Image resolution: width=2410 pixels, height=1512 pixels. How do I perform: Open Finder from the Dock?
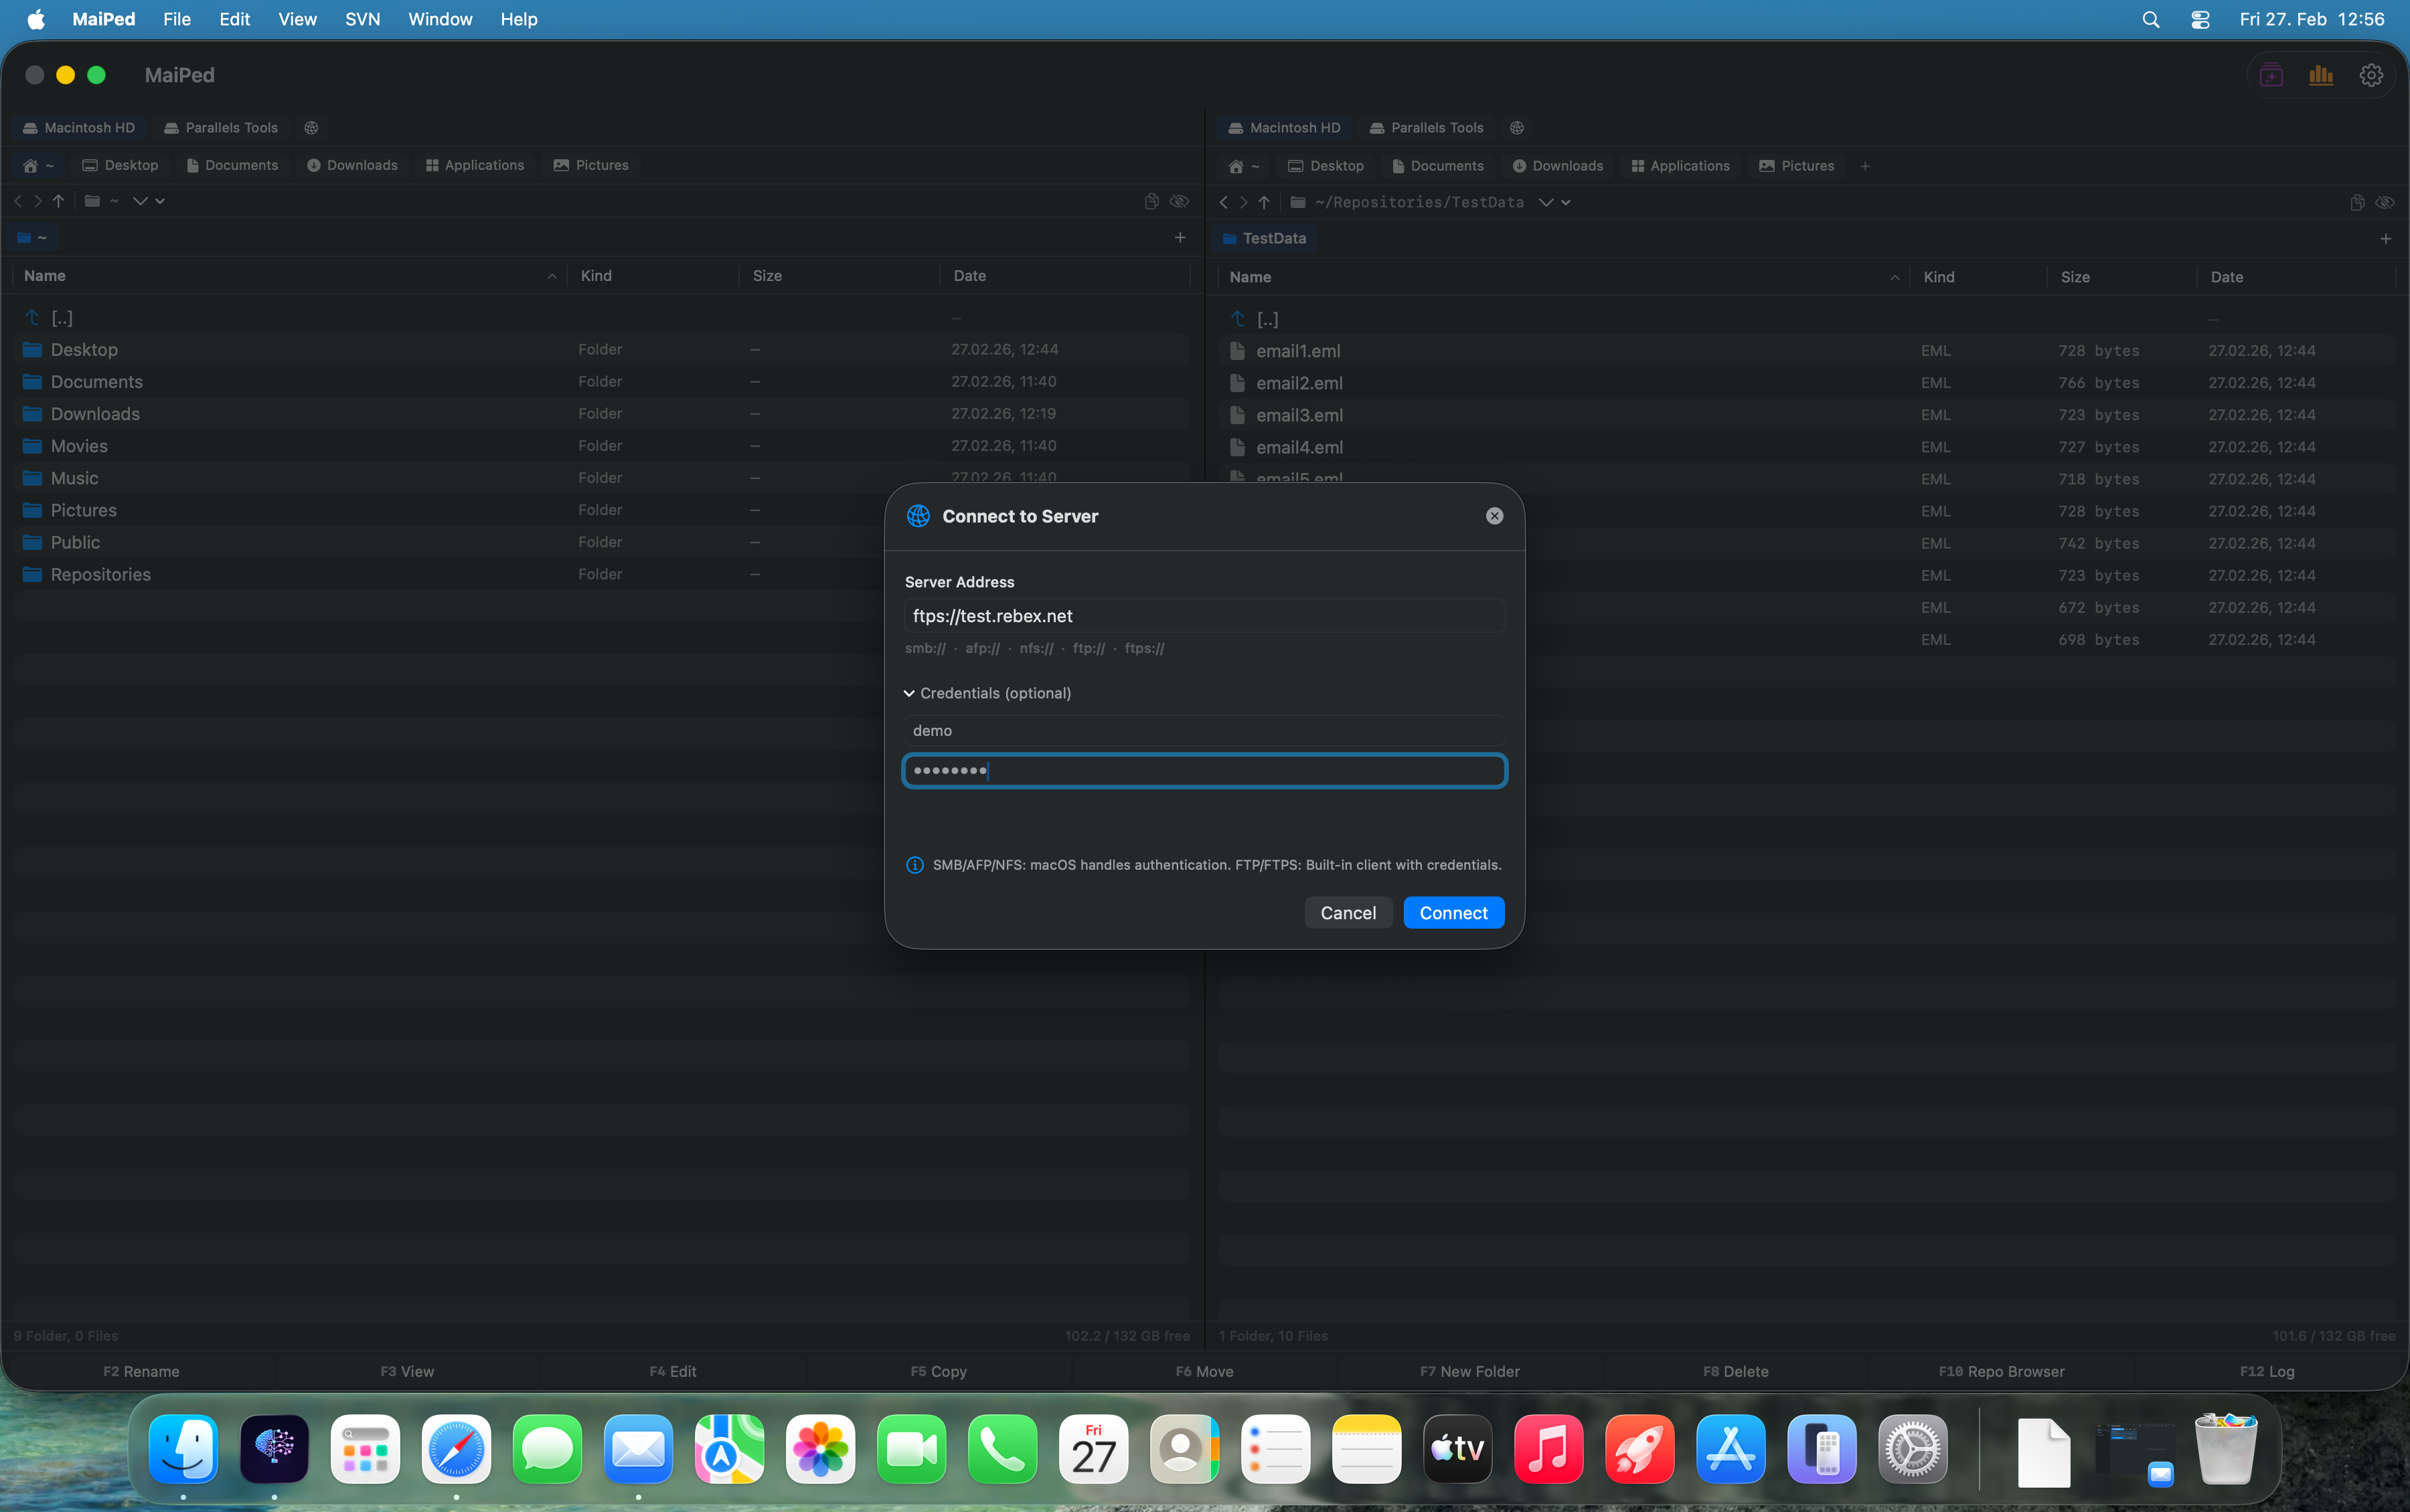(x=182, y=1448)
